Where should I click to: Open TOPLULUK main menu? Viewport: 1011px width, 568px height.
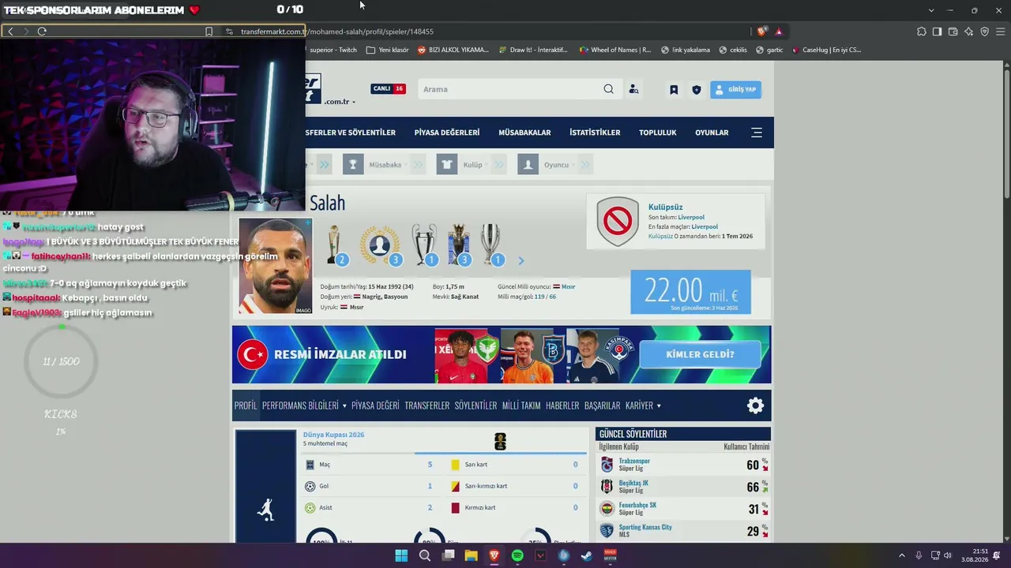pyautogui.click(x=658, y=133)
